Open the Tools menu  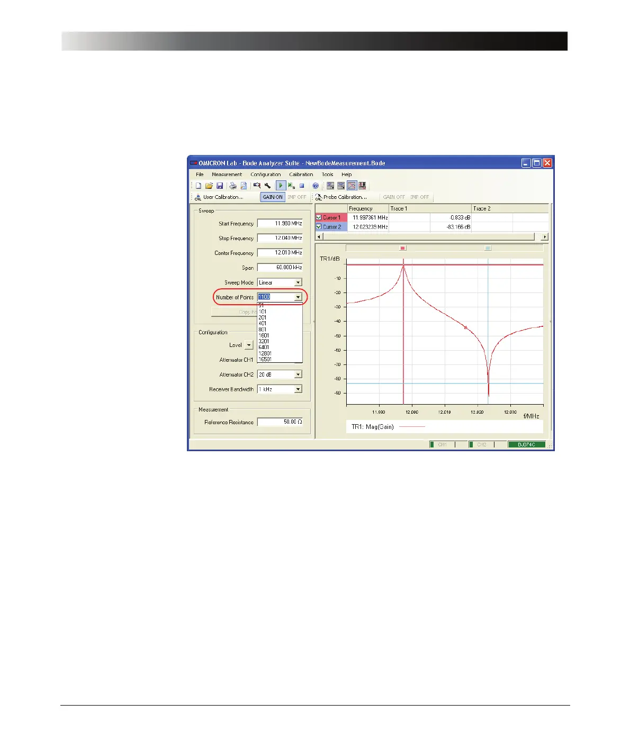[328, 175]
